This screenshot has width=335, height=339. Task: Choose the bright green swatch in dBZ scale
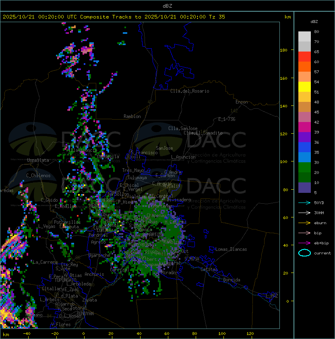click(304, 167)
